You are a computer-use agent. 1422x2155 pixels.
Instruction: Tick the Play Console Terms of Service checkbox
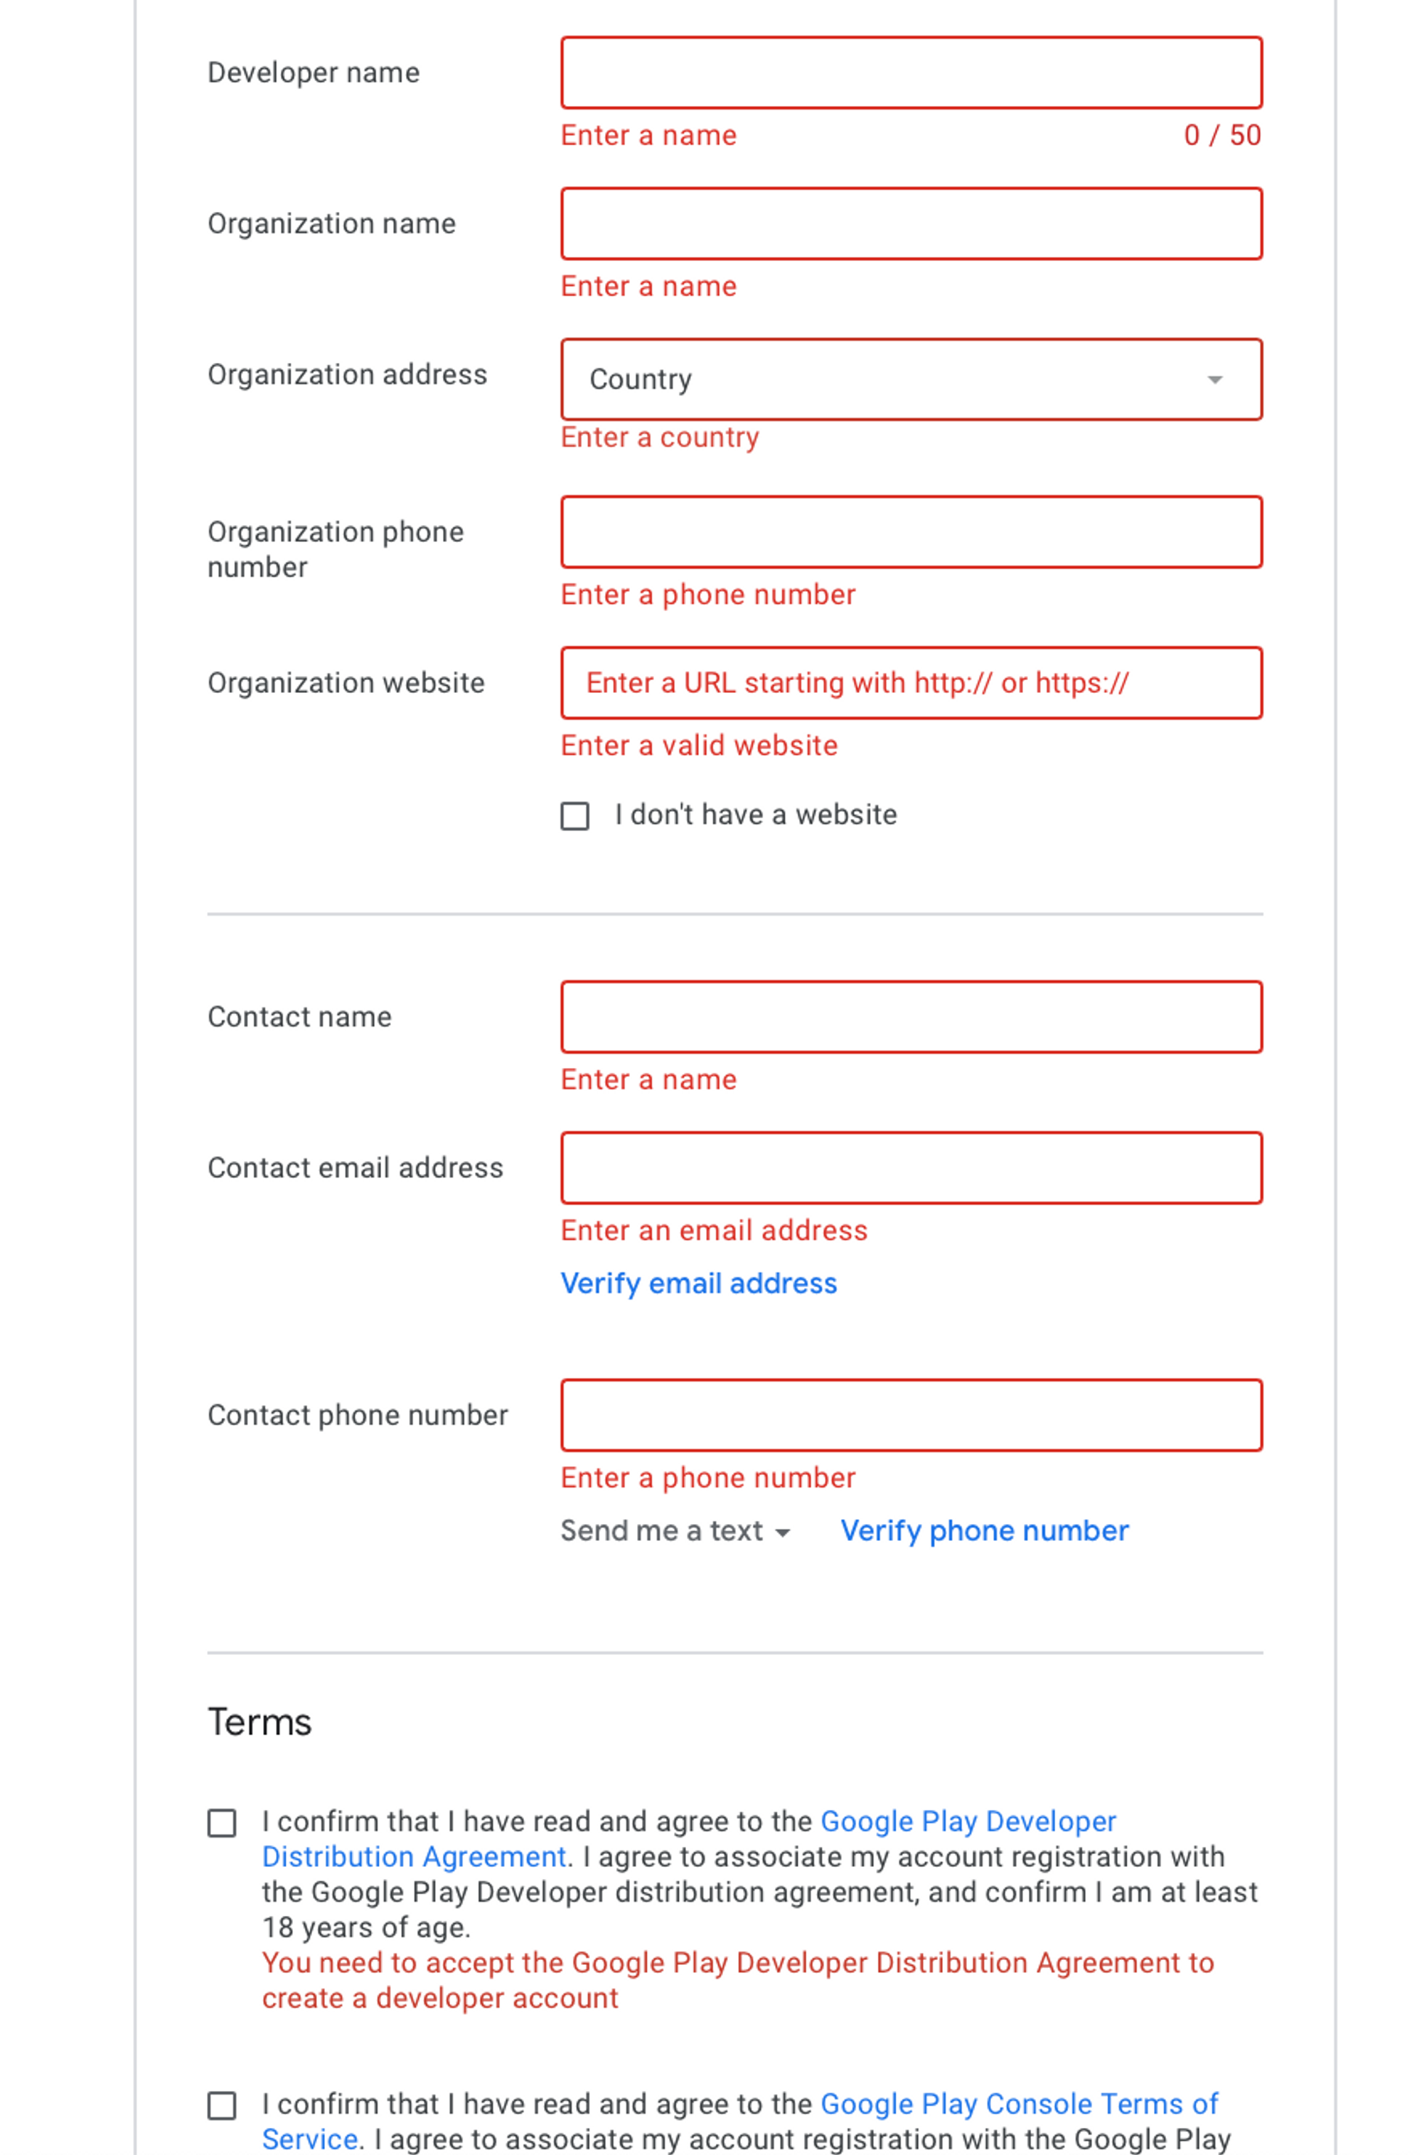click(222, 2105)
